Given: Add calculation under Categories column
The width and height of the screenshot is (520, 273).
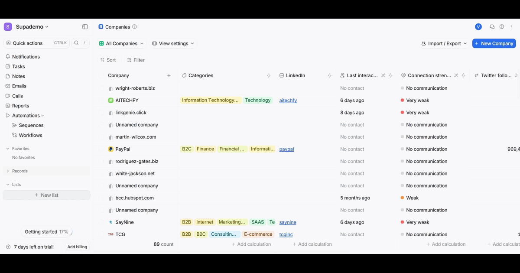Looking at the screenshot, I should click(x=251, y=244).
